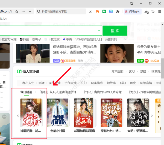The width and height of the screenshot is (164, 145).
Task: Open the browser hamburger menu
Action: [159, 11]
